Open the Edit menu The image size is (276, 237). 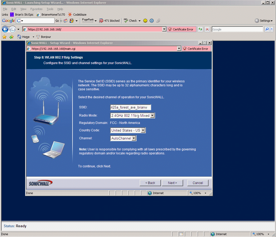(x=14, y=9)
